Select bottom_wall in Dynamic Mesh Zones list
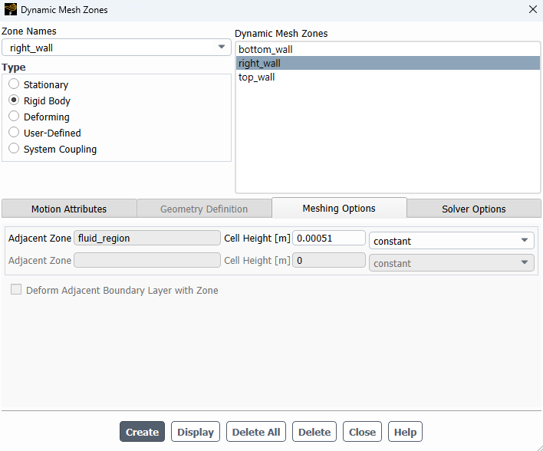This screenshot has width=543, height=451. pos(265,50)
